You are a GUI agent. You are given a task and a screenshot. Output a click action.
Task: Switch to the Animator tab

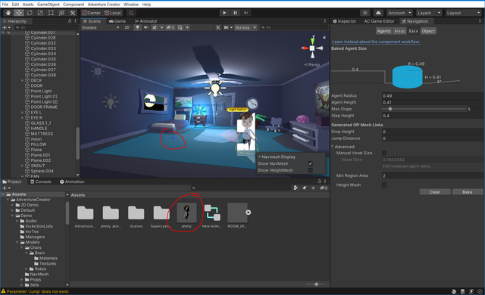click(146, 21)
